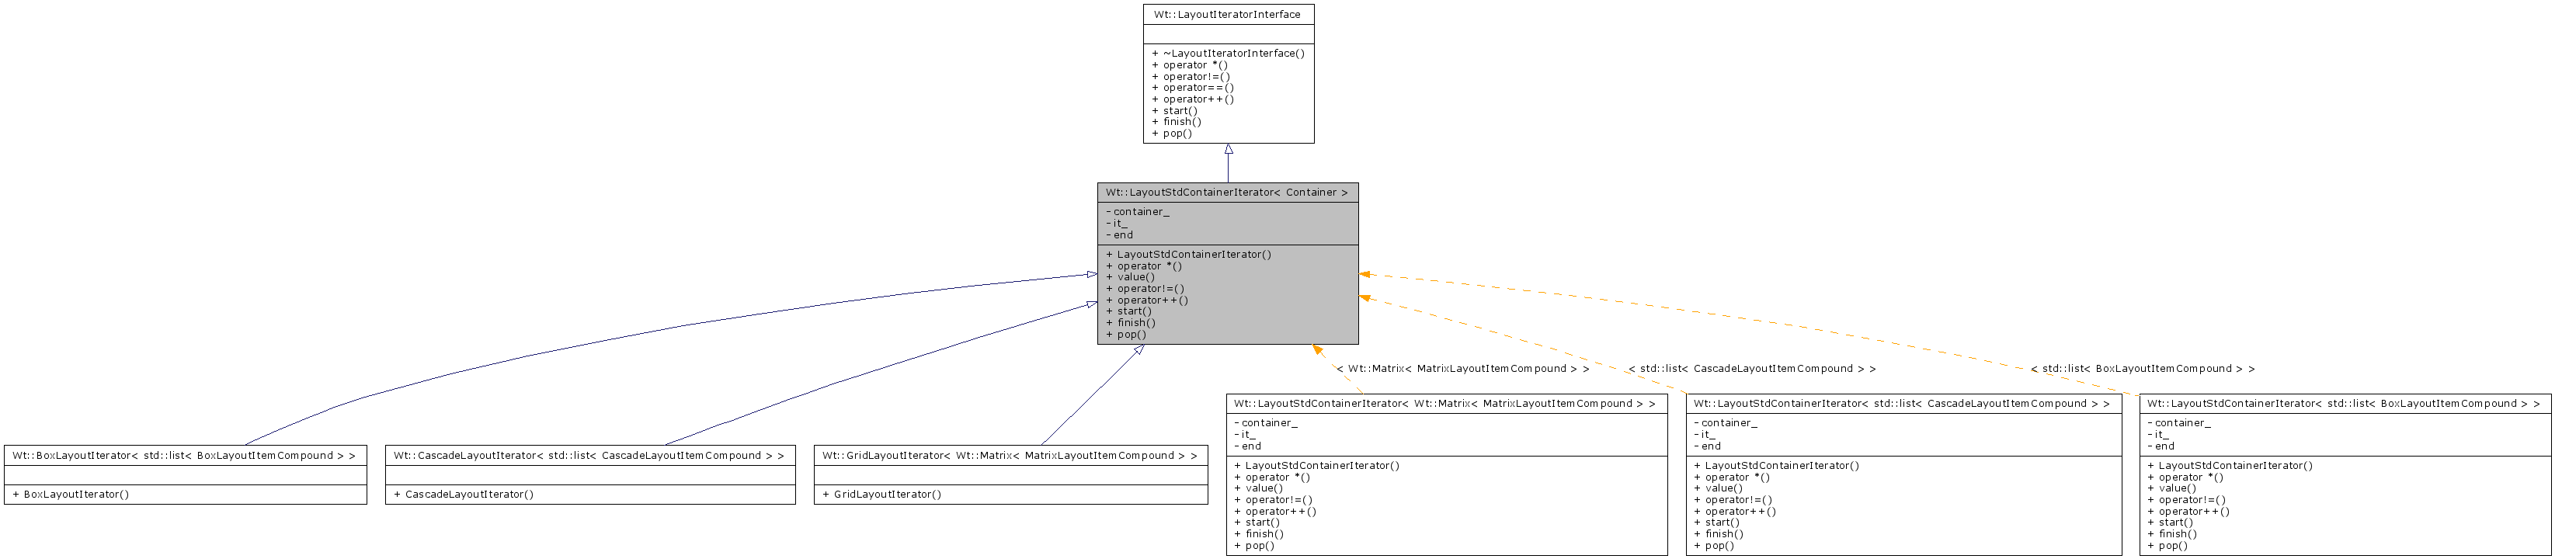Select finish() in CascadeLayoutItemCompound iterator box

coord(1726,536)
